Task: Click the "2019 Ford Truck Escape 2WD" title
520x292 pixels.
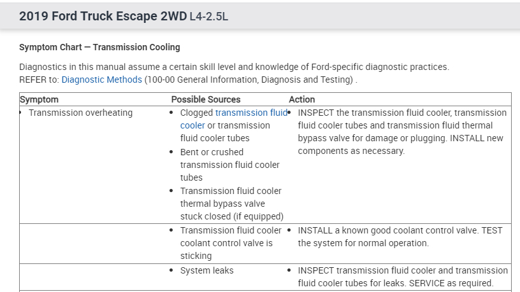Action: tap(103, 16)
